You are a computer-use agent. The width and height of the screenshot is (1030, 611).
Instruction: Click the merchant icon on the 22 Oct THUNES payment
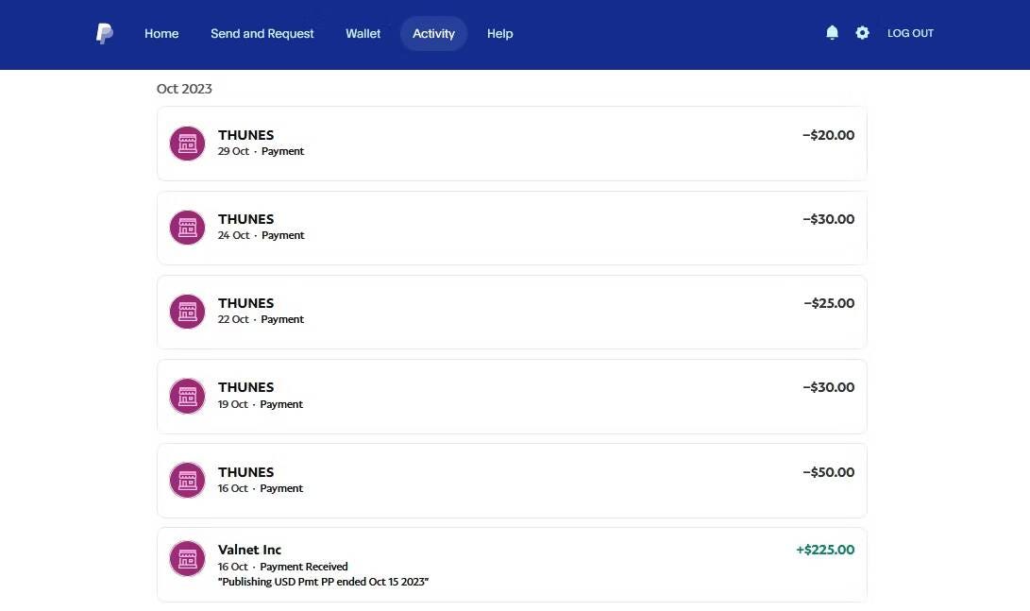[187, 311]
